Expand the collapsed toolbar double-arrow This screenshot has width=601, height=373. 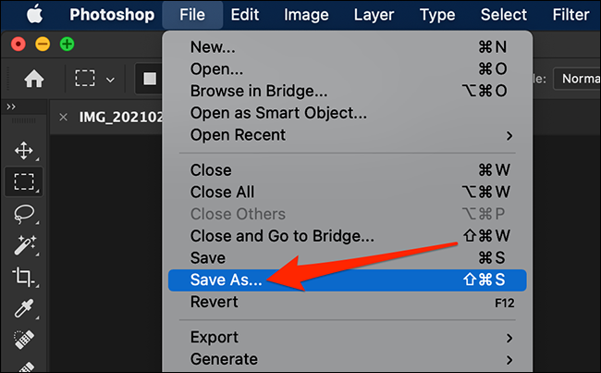(11, 106)
